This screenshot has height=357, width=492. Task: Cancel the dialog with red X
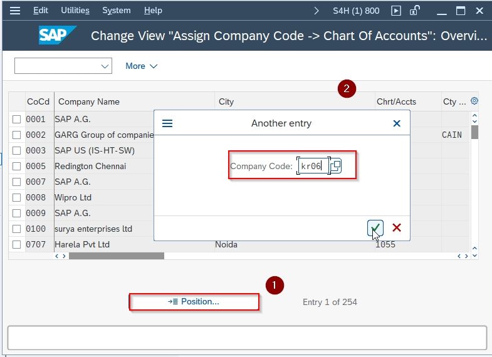[397, 227]
